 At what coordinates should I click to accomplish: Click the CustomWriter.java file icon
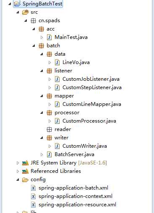pyautogui.click(x=57, y=146)
